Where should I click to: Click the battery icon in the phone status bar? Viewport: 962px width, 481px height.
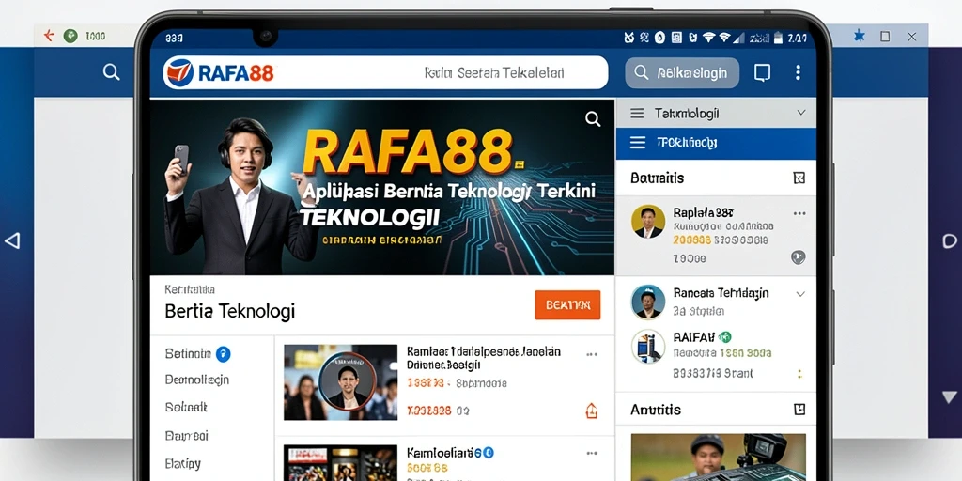(777, 38)
